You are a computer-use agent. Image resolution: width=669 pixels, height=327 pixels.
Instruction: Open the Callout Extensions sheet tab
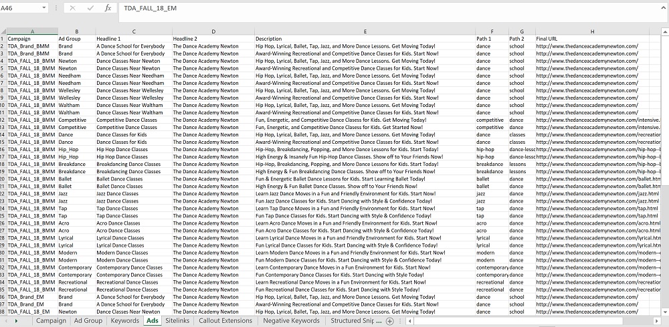(x=225, y=320)
